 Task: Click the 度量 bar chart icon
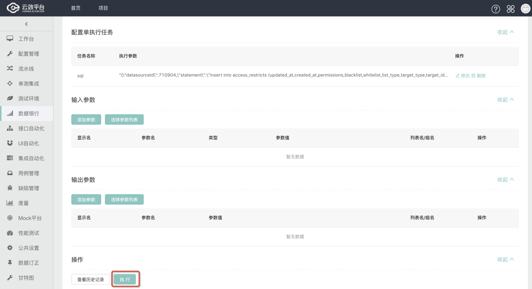[x=10, y=203]
